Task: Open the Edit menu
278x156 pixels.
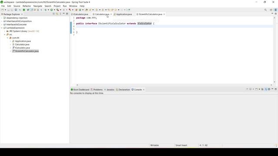Action: pos(9,6)
